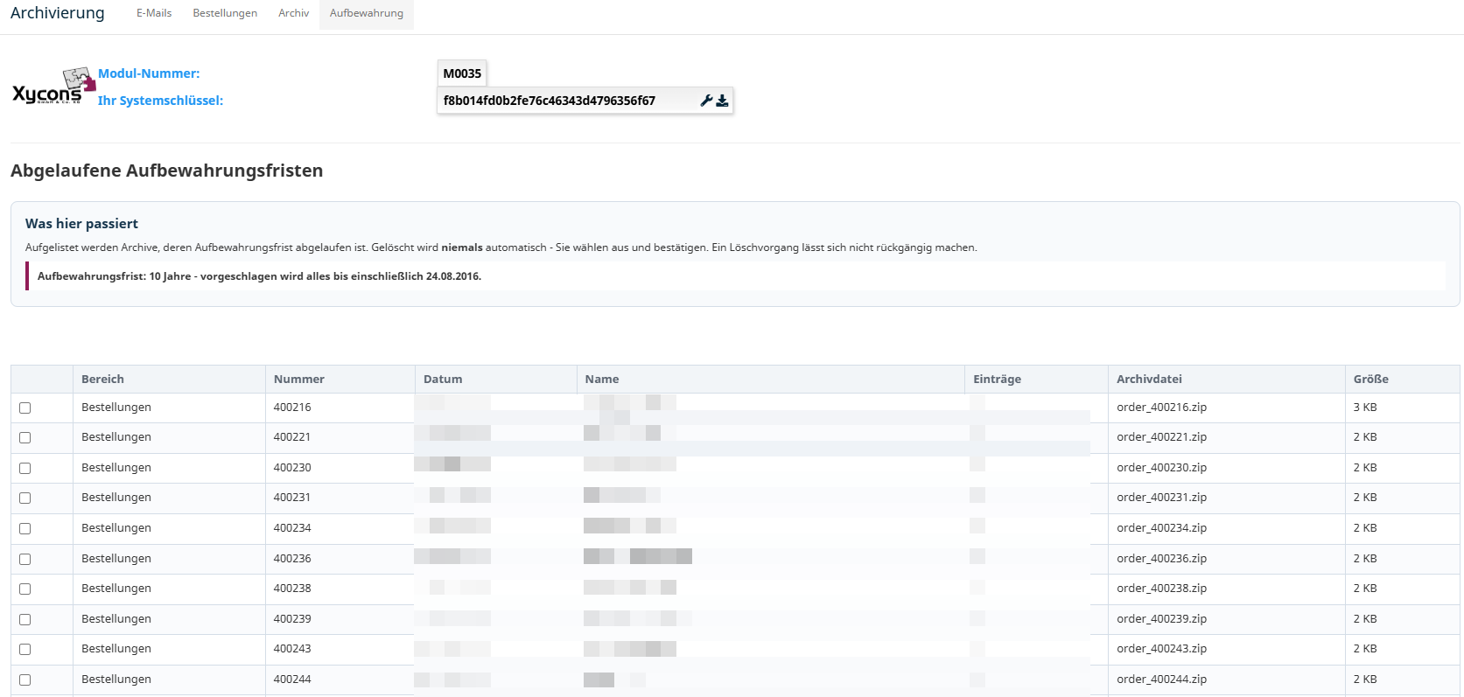Click the Datum column header

tap(443, 379)
